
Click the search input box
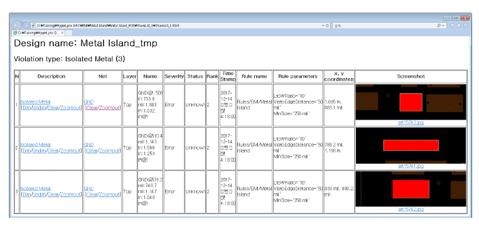tap(385, 26)
